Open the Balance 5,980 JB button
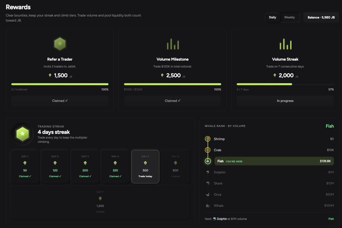The height and width of the screenshot is (228, 342). click(321, 18)
